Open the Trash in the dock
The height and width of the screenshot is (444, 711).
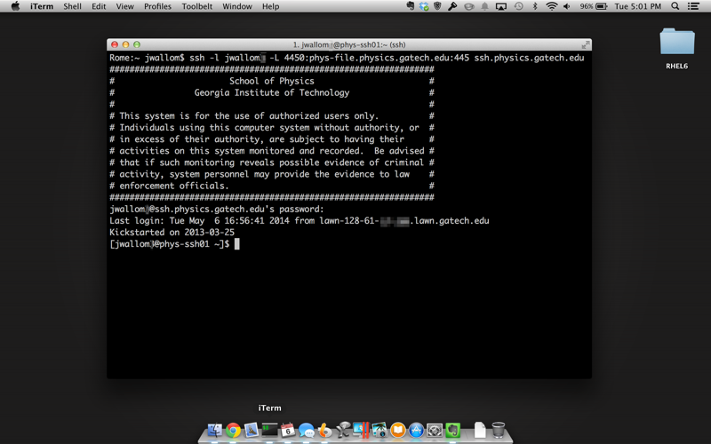[x=499, y=430]
